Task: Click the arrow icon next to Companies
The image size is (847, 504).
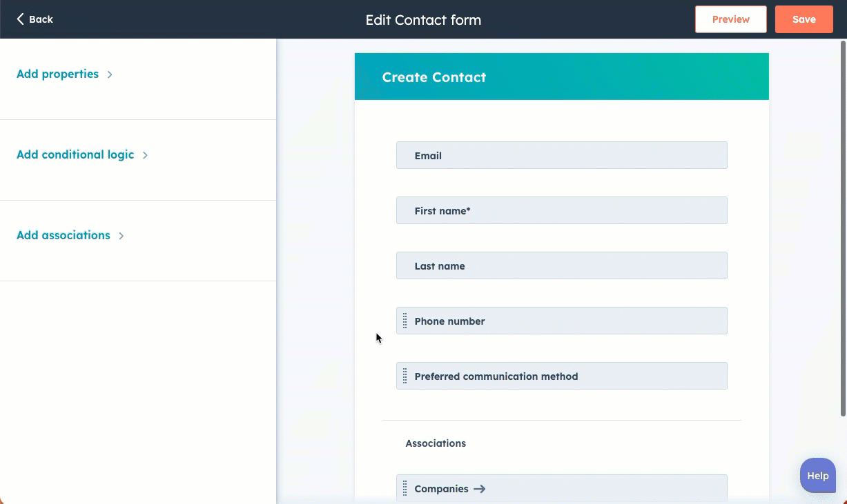Action: pos(479,488)
